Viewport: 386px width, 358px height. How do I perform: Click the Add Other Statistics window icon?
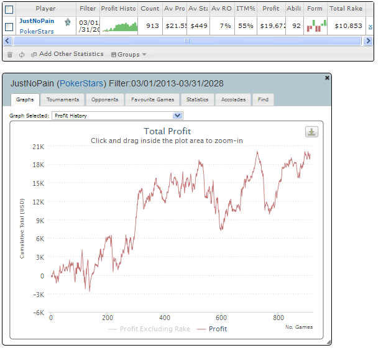point(34,55)
